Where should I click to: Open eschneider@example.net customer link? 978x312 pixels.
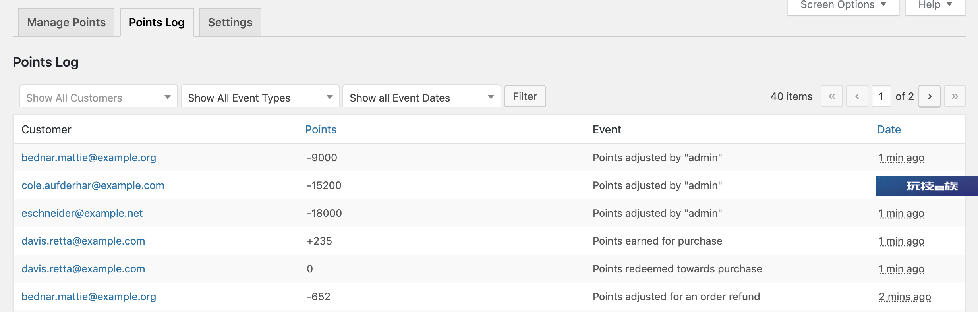pyautogui.click(x=82, y=213)
